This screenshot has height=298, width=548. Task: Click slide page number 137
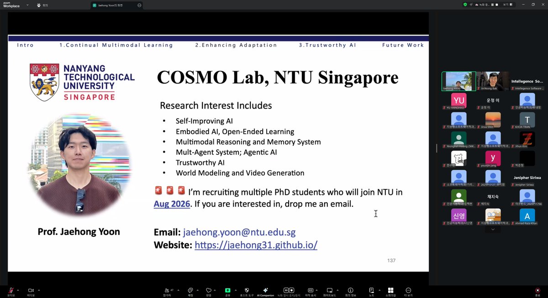click(x=391, y=260)
